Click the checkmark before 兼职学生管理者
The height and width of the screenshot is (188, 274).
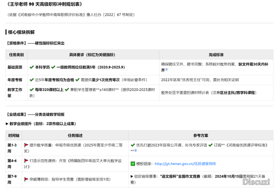67,90
